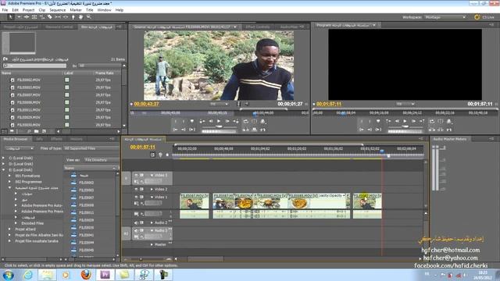Click the timeline playhead marker on the ruler

click(x=382, y=151)
